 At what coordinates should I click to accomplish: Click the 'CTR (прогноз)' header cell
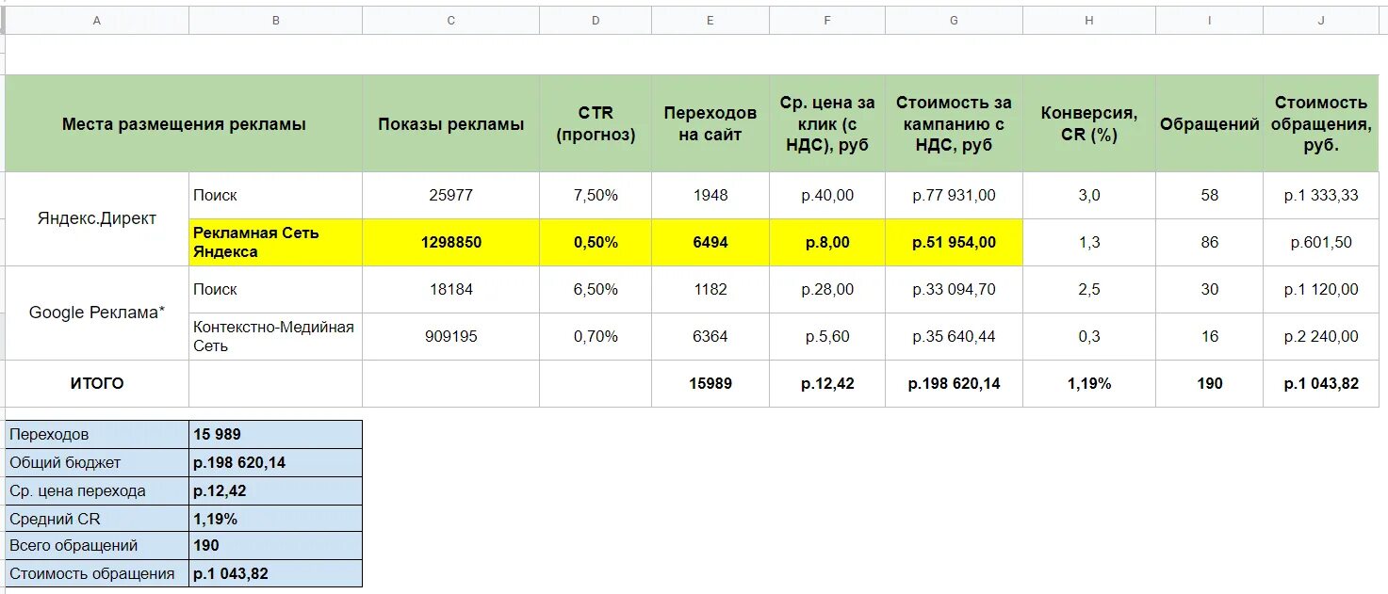[x=596, y=123]
